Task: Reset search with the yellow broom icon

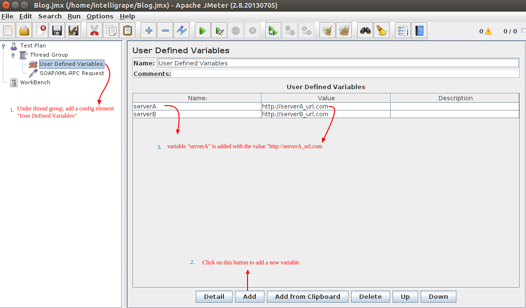Action: click(x=382, y=31)
